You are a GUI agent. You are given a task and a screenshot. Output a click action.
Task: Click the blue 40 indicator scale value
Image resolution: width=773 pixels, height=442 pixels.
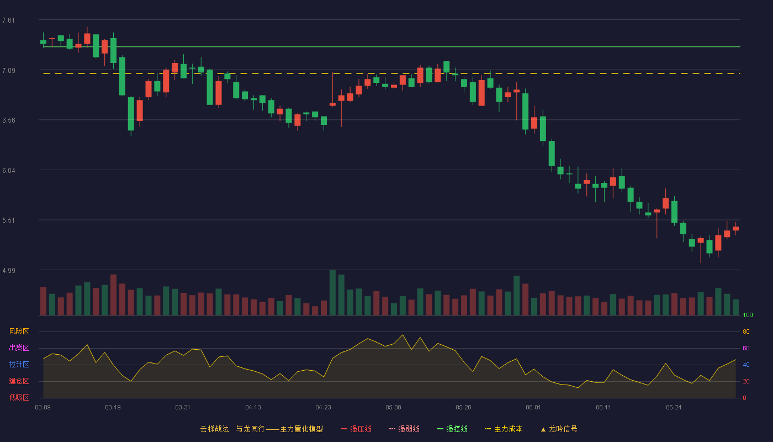pyautogui.click(x=746, y=365)
